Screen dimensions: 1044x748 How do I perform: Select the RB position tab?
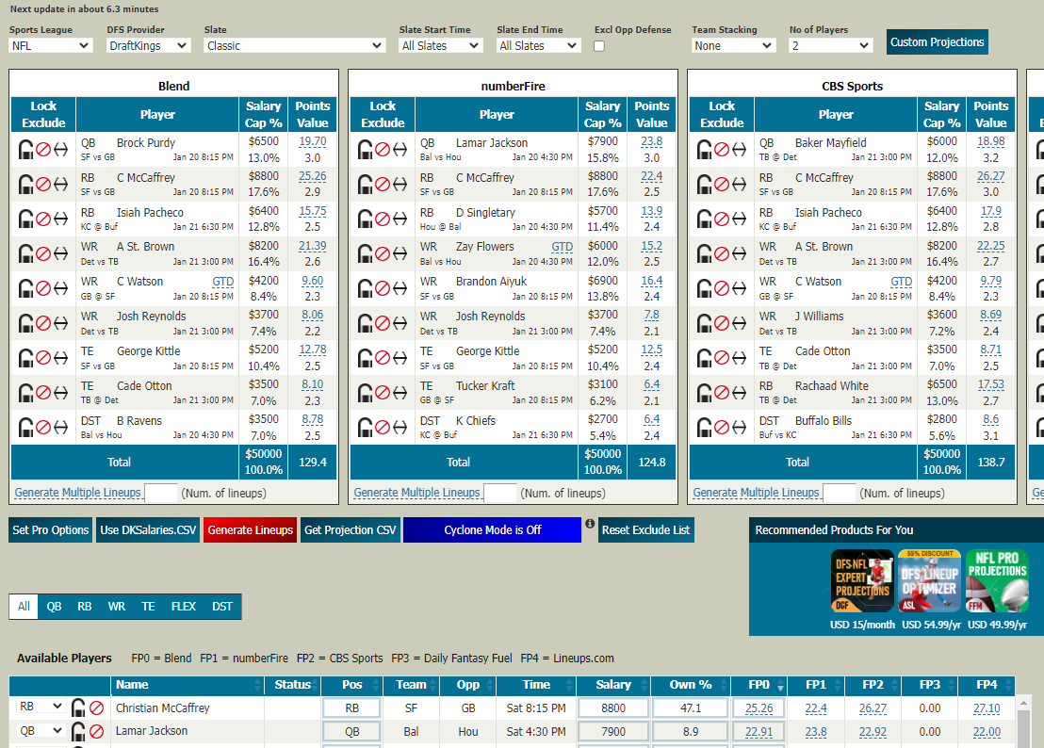85,607
